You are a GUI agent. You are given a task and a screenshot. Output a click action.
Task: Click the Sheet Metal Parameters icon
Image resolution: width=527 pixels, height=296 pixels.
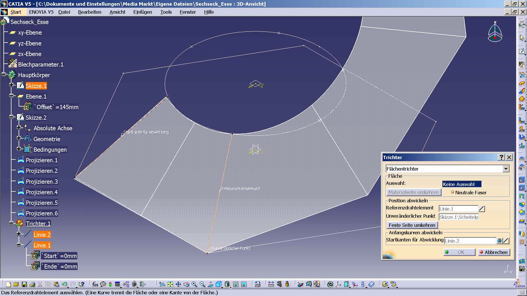point(522,65)
